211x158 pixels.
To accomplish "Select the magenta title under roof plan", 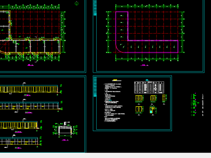I will point(145,65).
